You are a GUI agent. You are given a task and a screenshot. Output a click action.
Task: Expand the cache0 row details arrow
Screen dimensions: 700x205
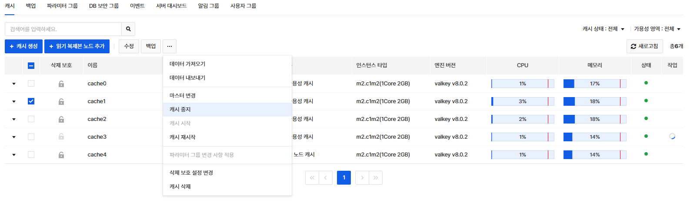[x=14, y=84]
